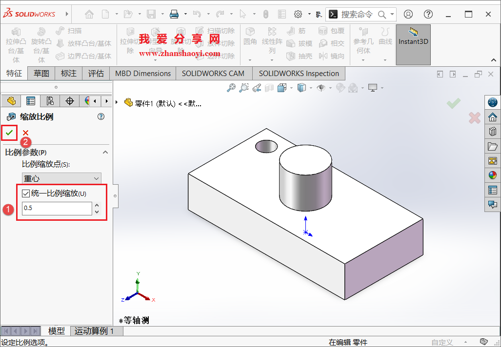Expand the SOLIDWORKS logo menu arrow
Viewport: 501px width, 347px height.
click(x=67, y=14)
